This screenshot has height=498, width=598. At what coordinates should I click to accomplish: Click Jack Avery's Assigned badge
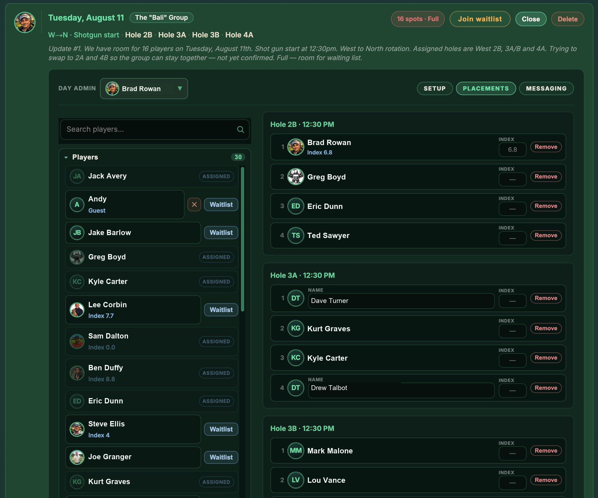[216, 176]
